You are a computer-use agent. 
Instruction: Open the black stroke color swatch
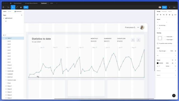pos(158,63)
